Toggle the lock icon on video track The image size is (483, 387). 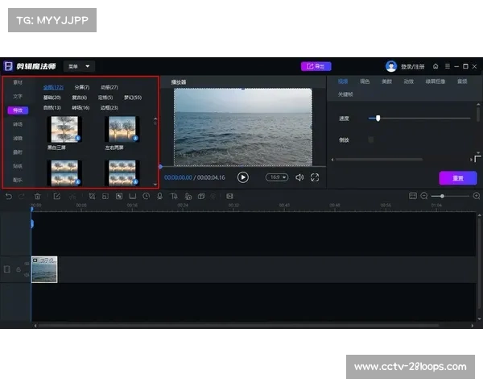point(17,269)
